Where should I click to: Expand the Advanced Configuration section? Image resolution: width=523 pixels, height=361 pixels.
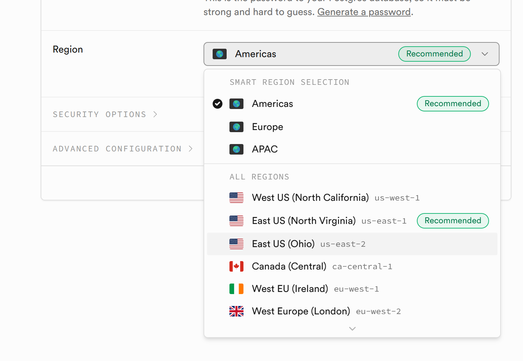tap(123, 149)
